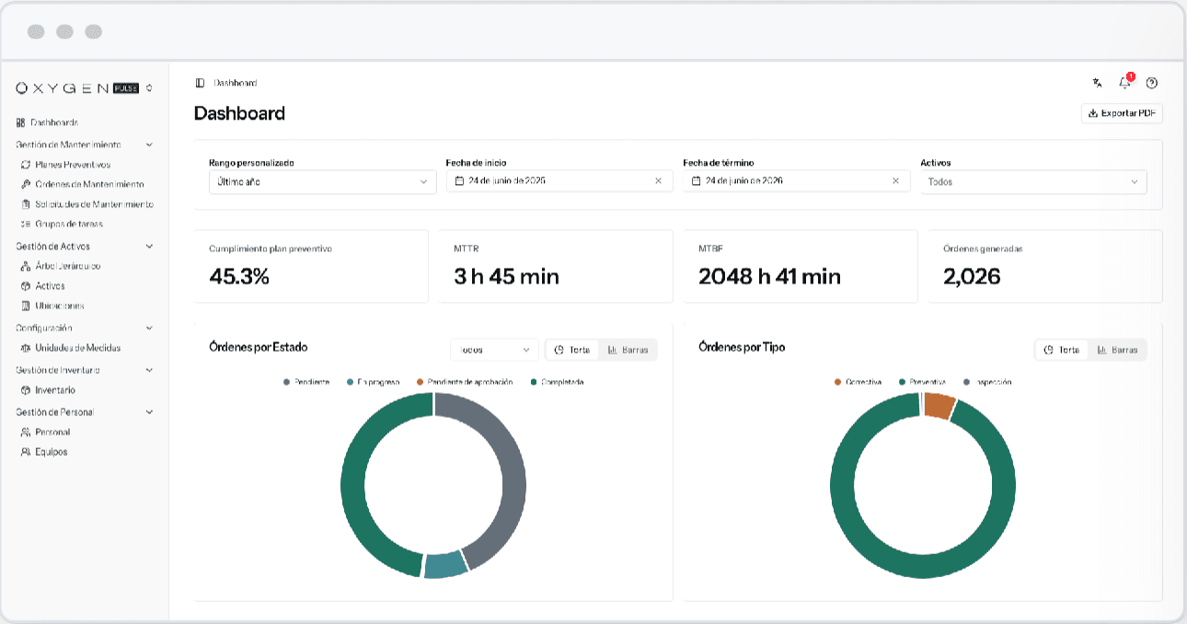Click the Activos cube icon
This screenshot has width=1187, height=624.
26,286
